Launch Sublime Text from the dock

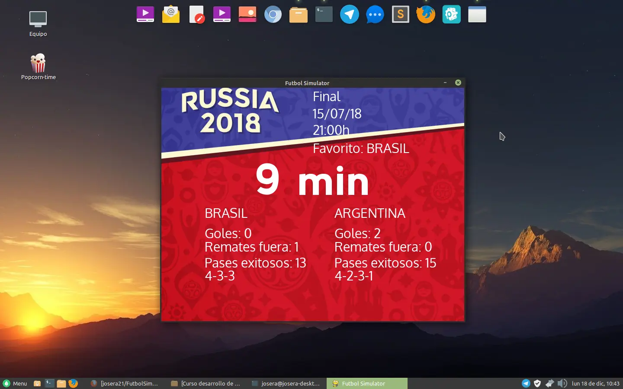pos(401,15)
